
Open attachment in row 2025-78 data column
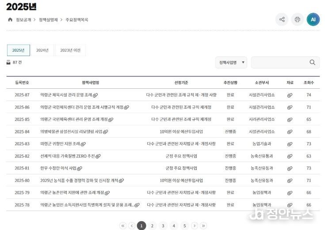(290, 205)
